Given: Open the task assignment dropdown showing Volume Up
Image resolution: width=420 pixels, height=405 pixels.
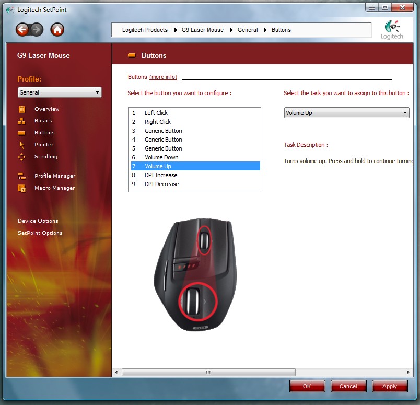Looking at the screenshot, I should (x=347, y=113).
